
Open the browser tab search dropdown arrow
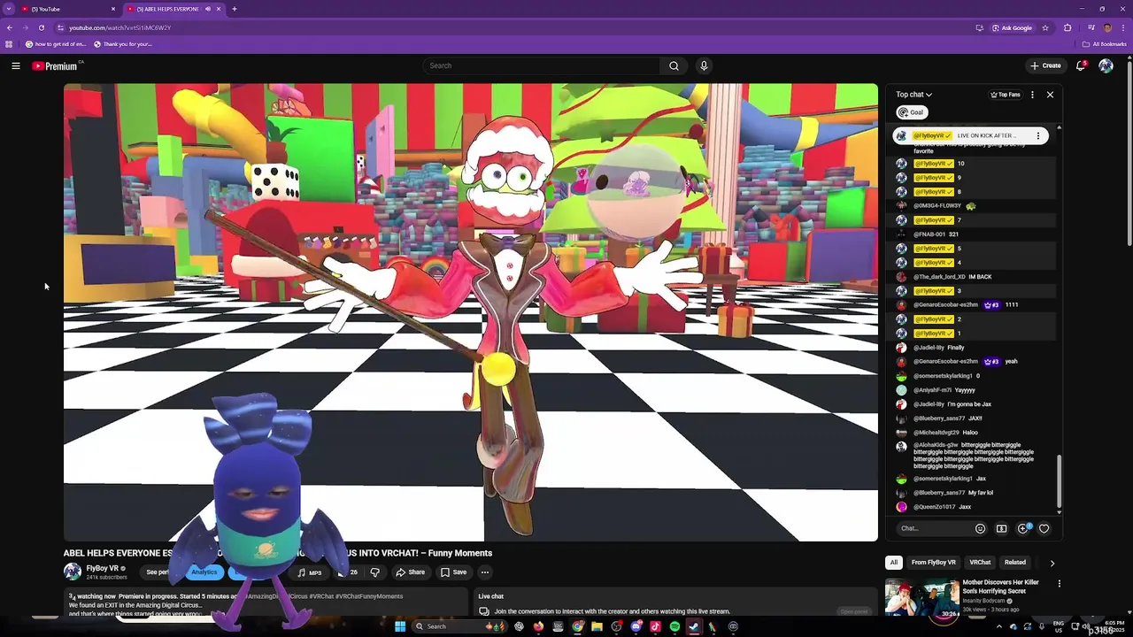[x=9, y=9]
